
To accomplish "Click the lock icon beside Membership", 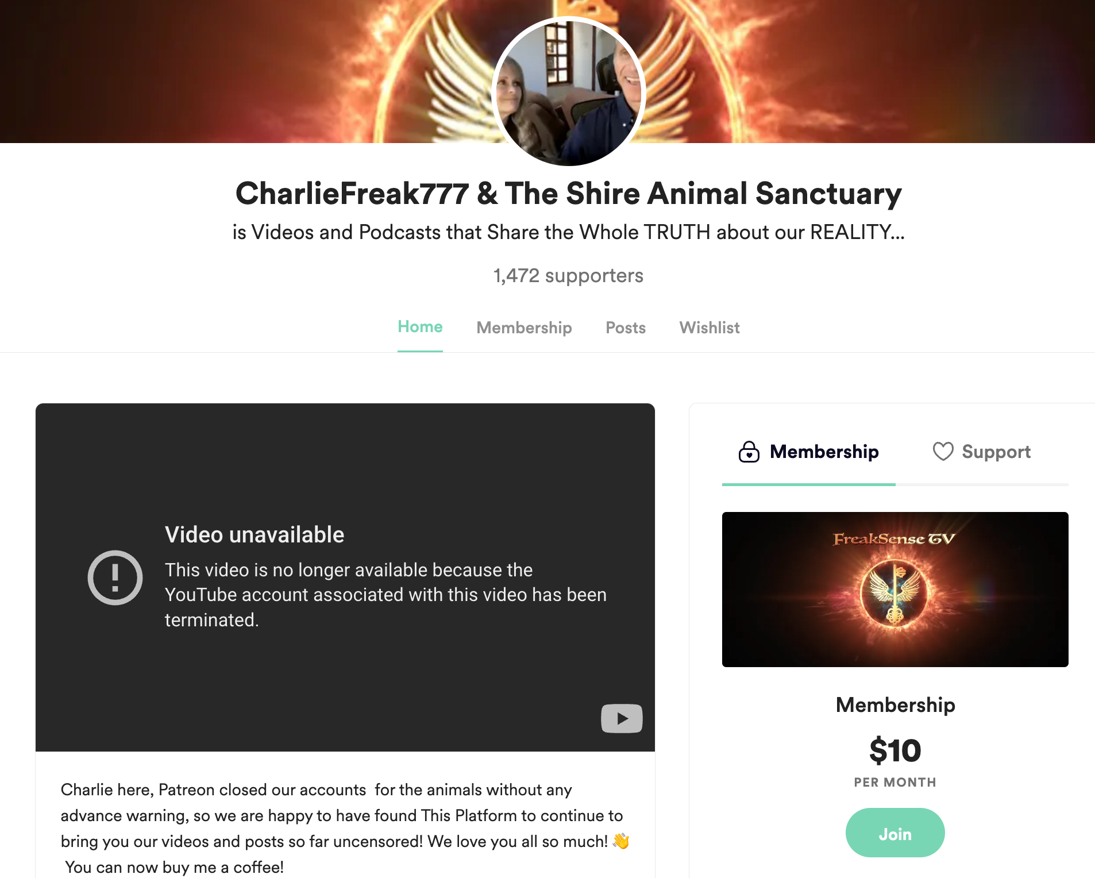I will pos(749,452).
